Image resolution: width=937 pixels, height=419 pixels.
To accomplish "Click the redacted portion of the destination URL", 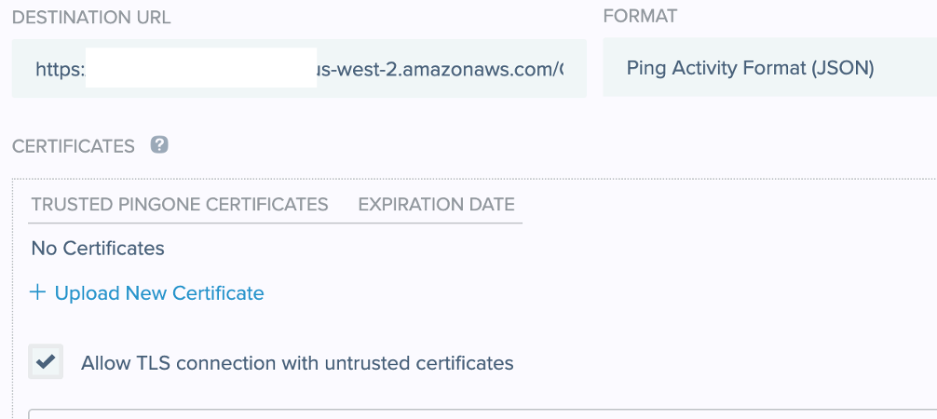I will pos(200,69).
